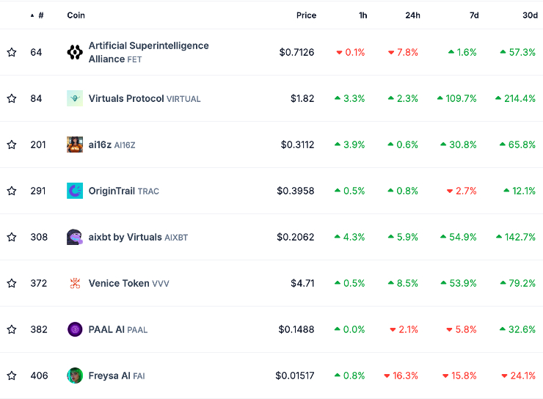Click the PAAL AI coin logo
This screenshot has width=543, height=399.
coord(75,329)
